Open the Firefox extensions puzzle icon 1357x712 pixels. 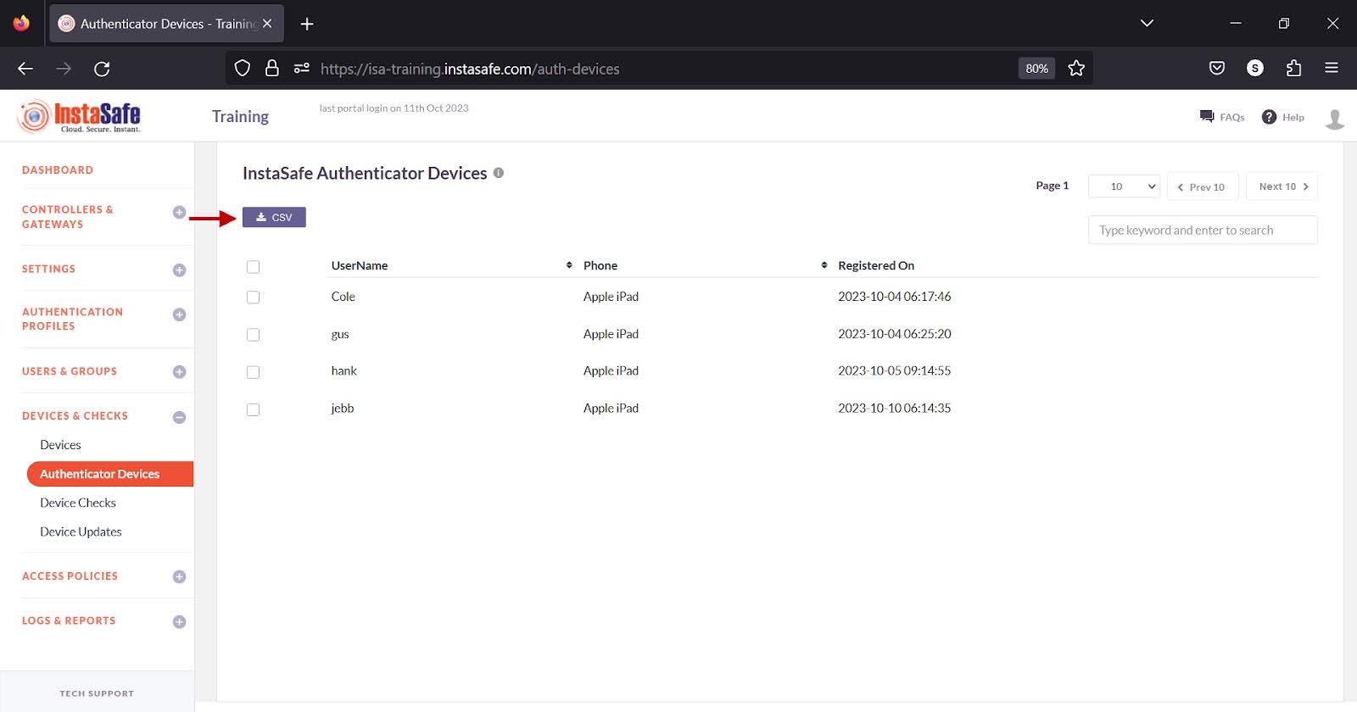pyautogui.click(x=1293, y=69)
